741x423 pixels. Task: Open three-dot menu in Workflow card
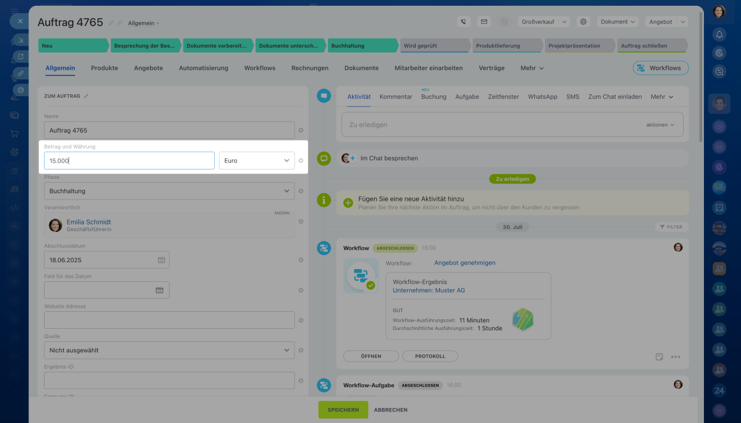pos(676,356)
